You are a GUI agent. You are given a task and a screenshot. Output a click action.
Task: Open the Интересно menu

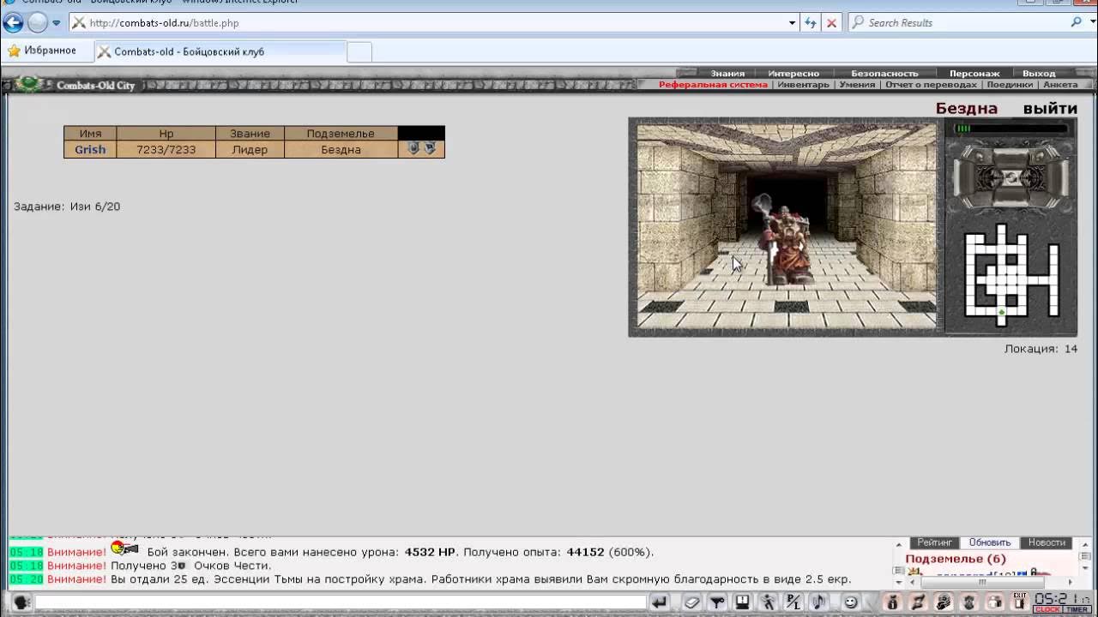[793, 73]
